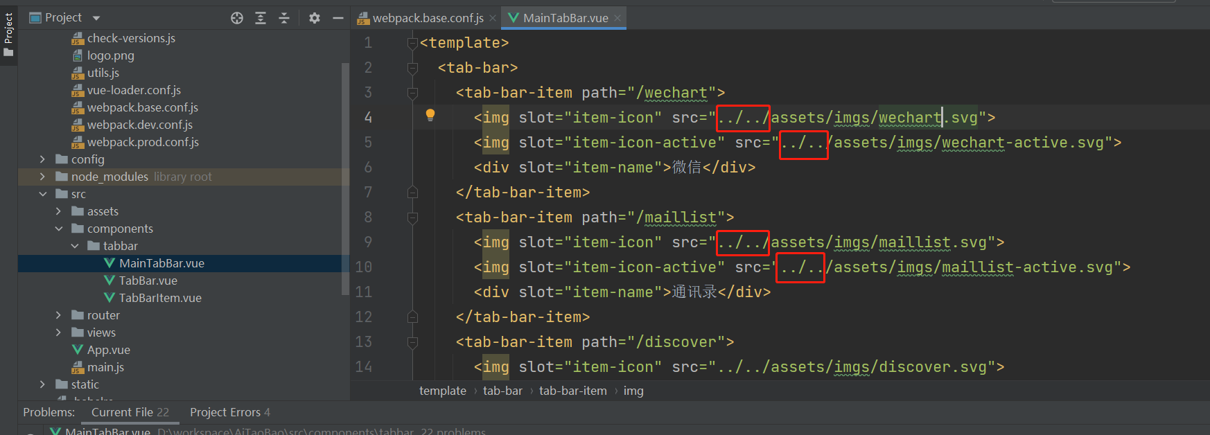Select MainTabBar.vue in project tree
Screen dimensions: 1210x435
click(x=161, y=263)
